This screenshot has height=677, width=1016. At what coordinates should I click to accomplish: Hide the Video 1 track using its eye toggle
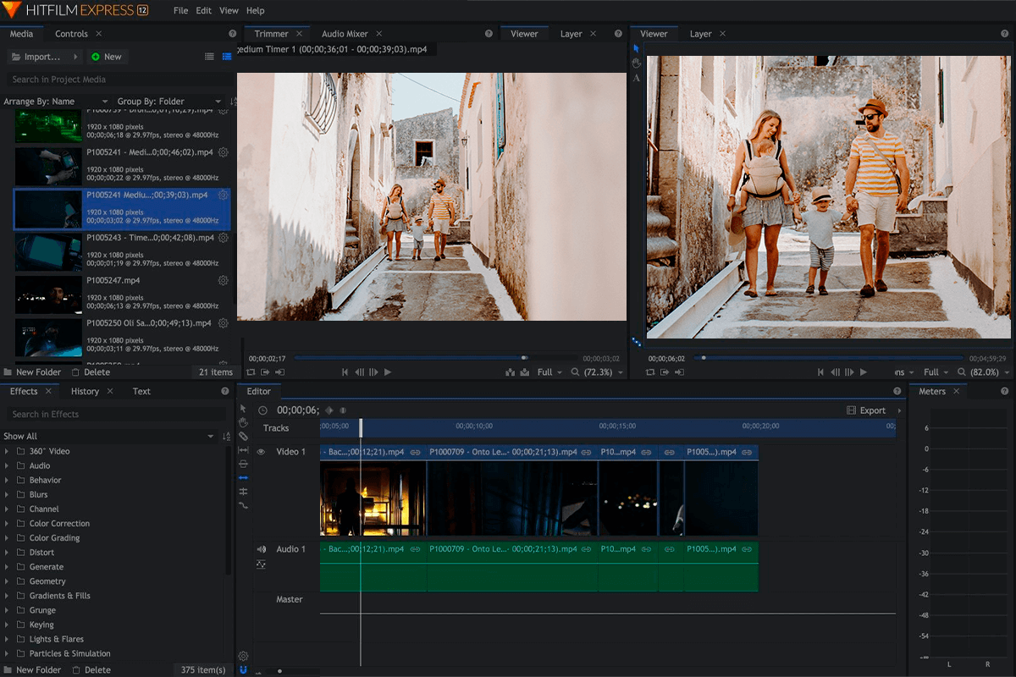point(262,451)
